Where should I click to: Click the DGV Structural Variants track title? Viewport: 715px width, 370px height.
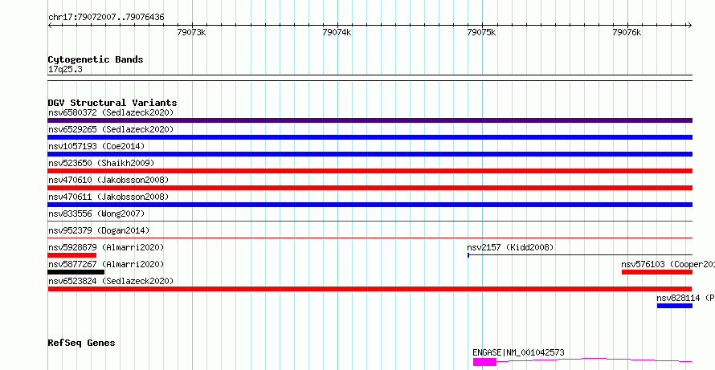click(112, 103)
